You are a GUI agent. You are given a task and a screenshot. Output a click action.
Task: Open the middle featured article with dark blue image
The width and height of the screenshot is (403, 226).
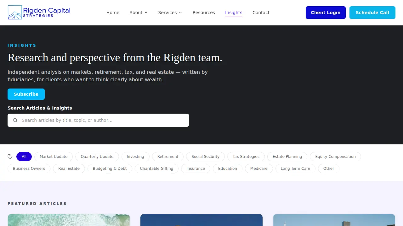[x=201, y=220]
